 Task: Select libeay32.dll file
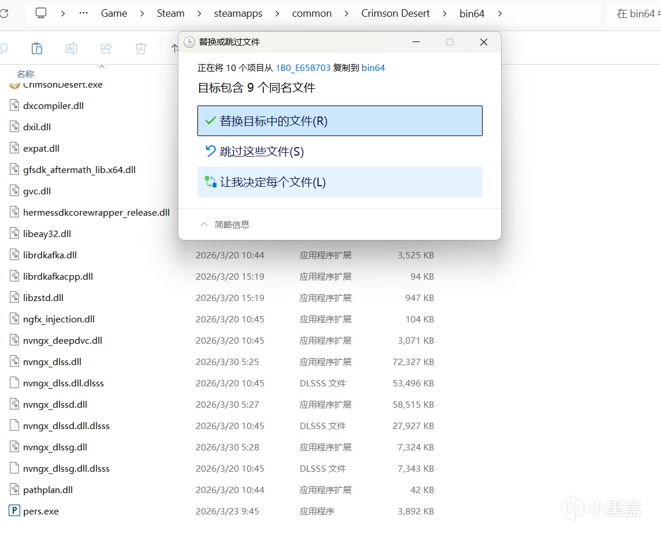point(47,234)
